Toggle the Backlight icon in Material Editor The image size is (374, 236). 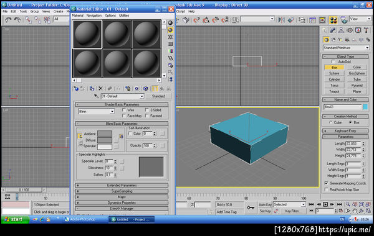click(170, 30)
